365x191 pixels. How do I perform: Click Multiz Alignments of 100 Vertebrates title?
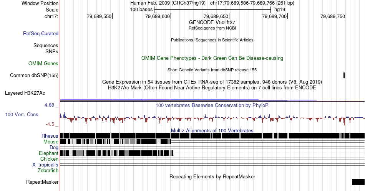pyautogui.click(x=212, y=130)
